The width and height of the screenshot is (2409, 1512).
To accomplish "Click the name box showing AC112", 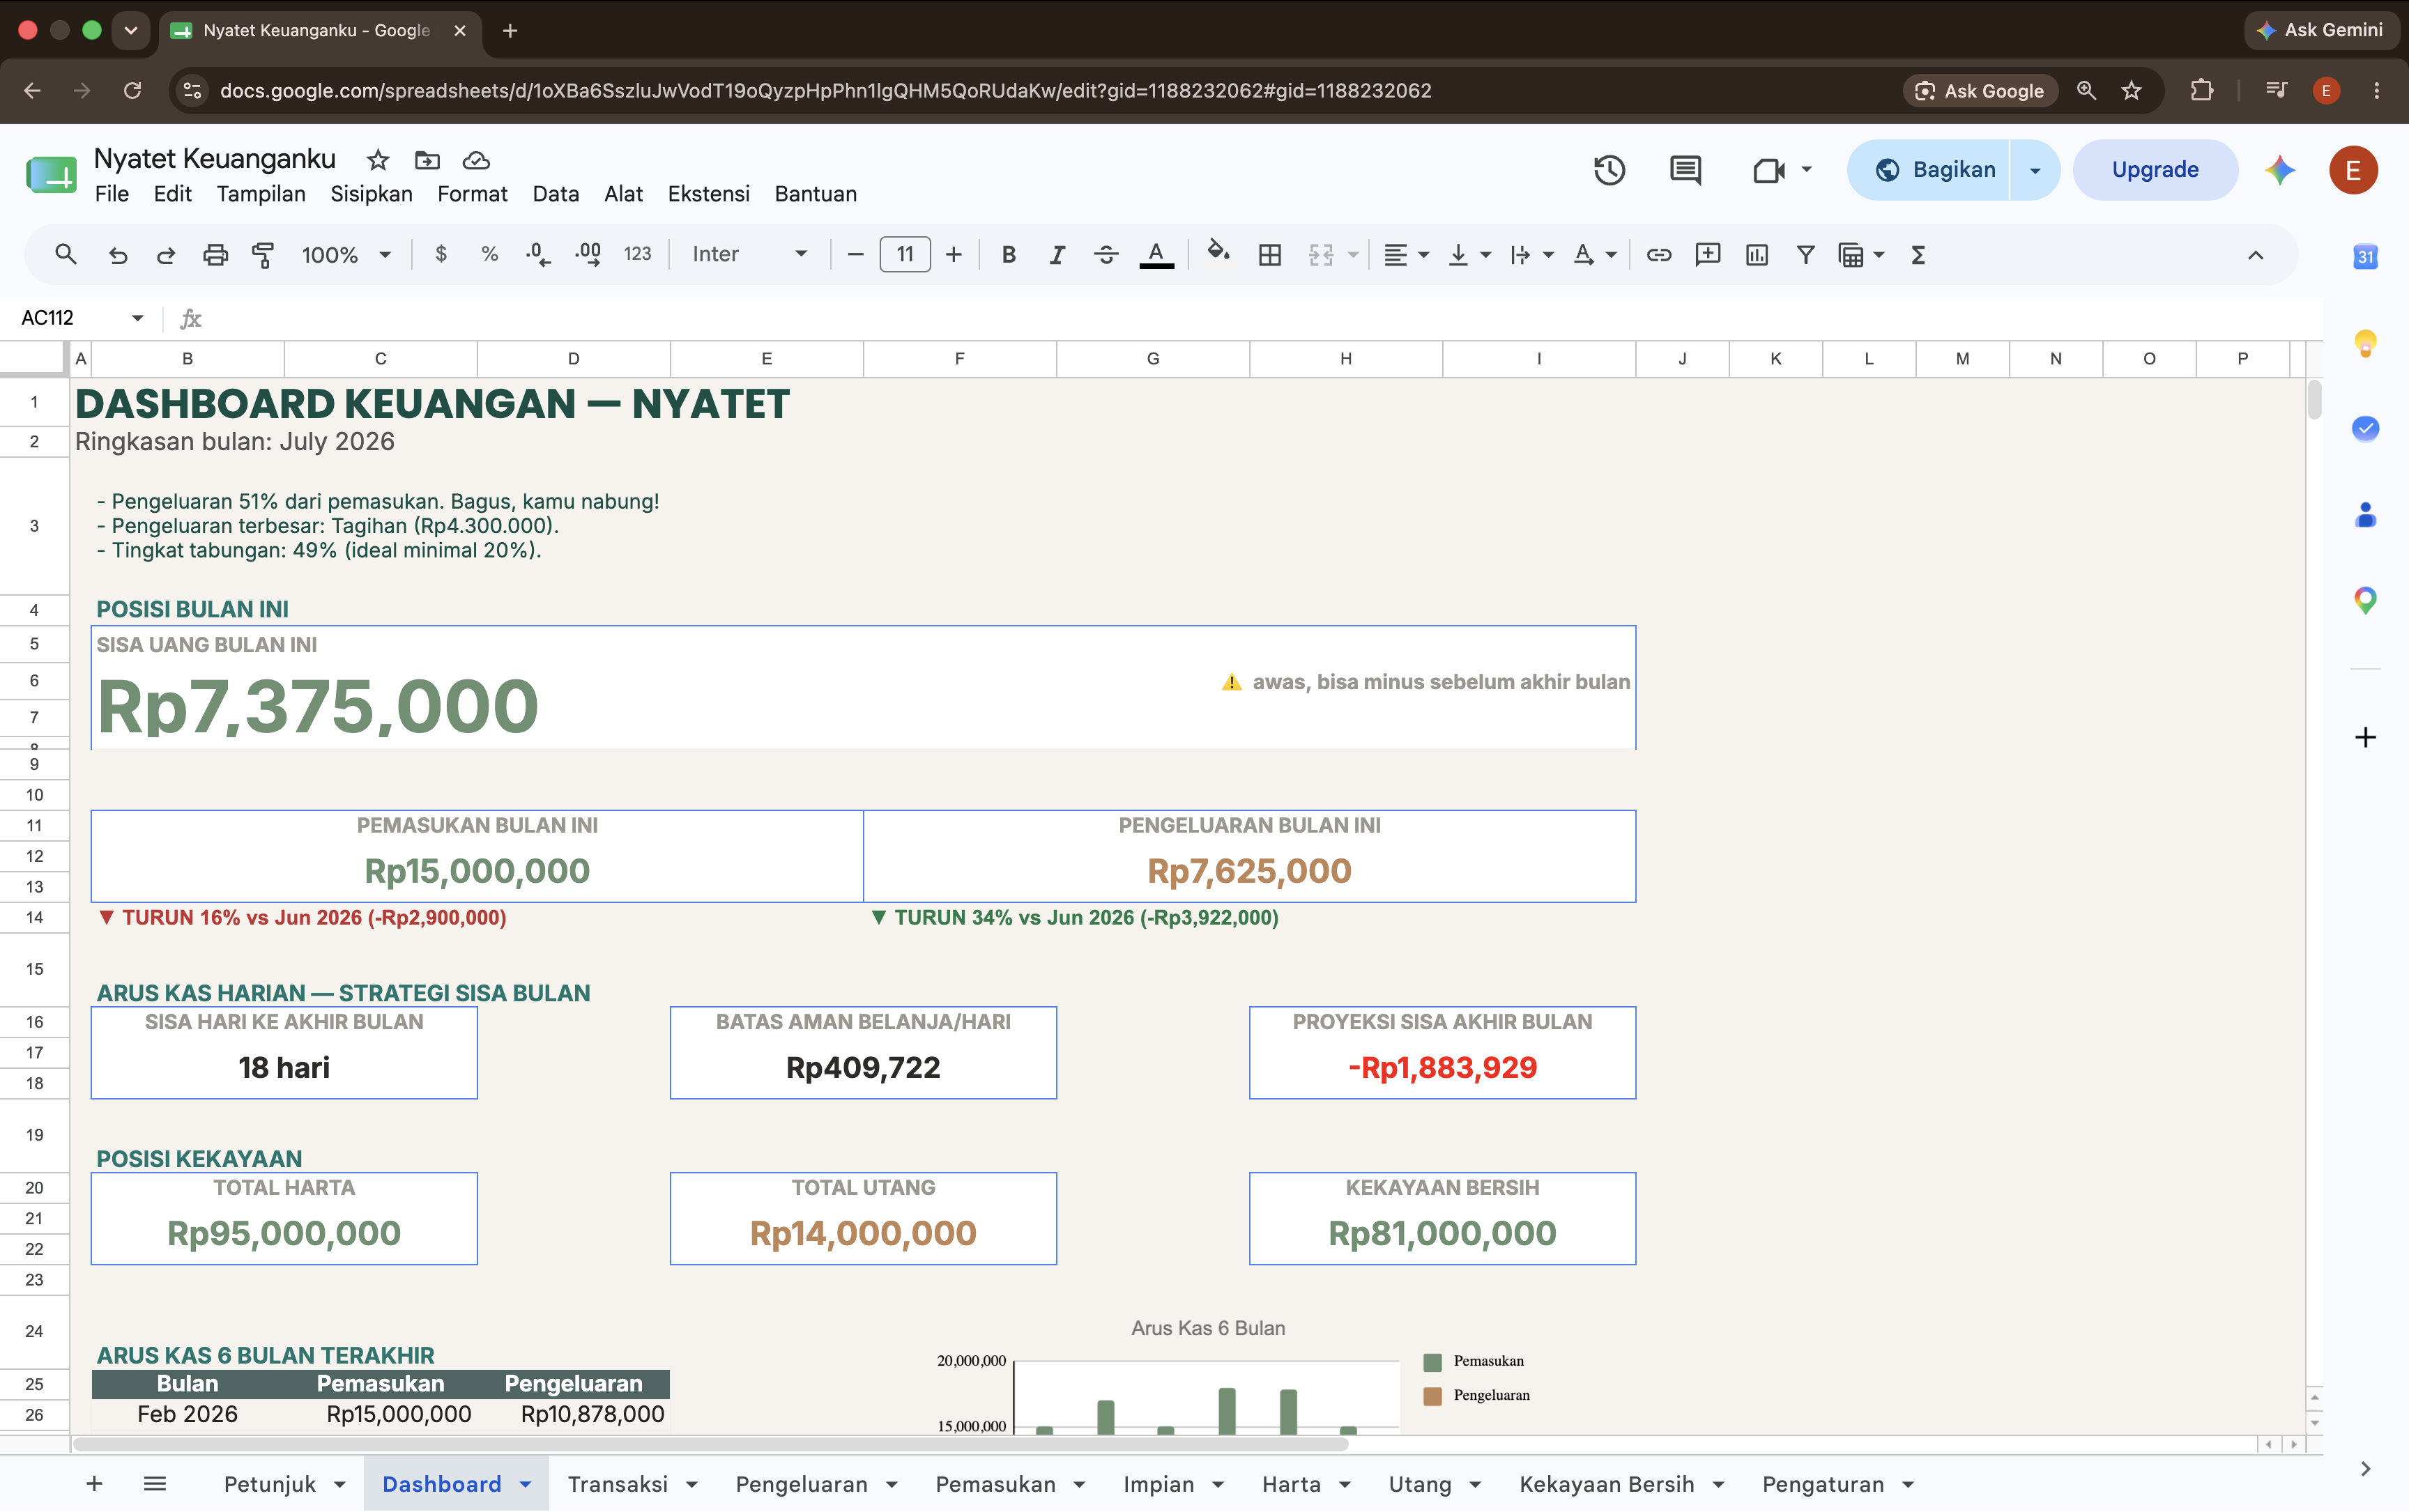I will 48,318.
